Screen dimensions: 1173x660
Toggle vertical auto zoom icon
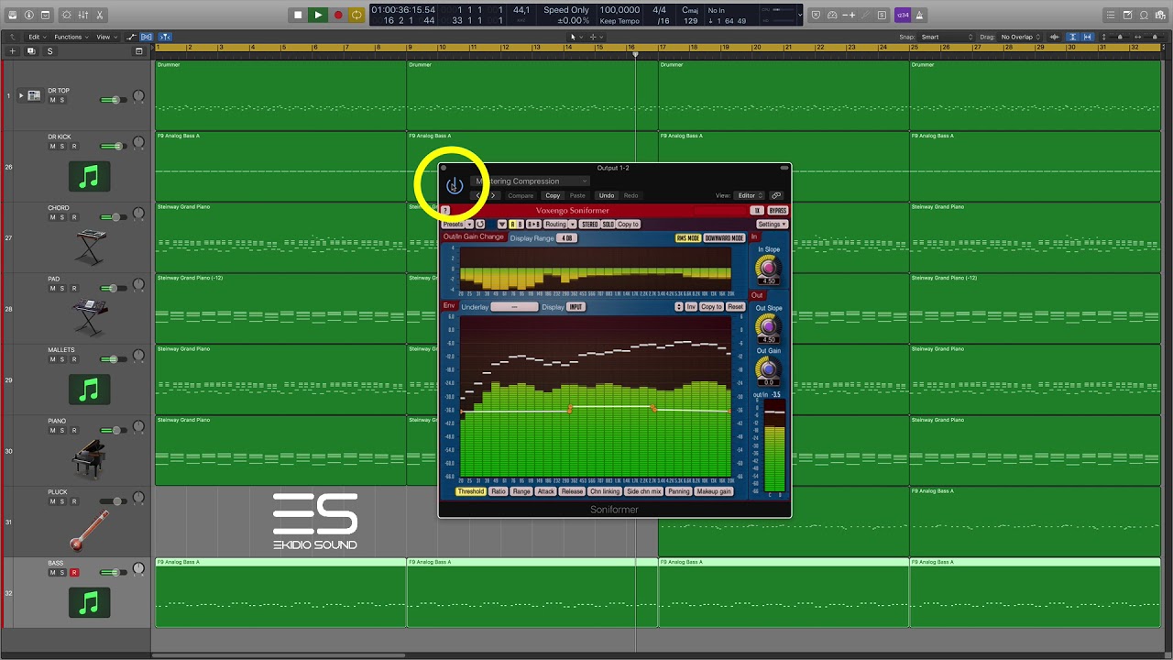point(1073,37)
